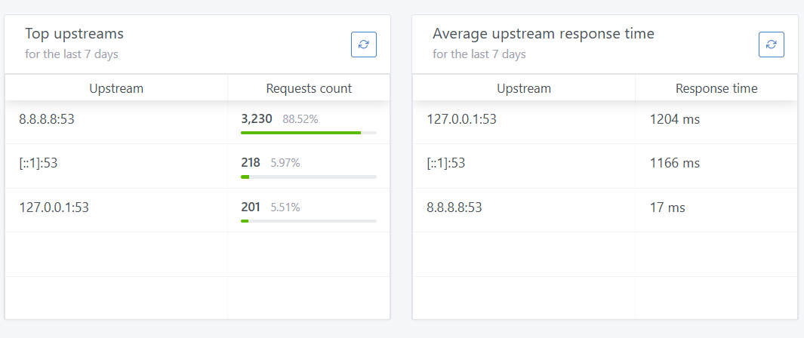Select 8.8.8.8:53 in response time table

coord(454,207)
